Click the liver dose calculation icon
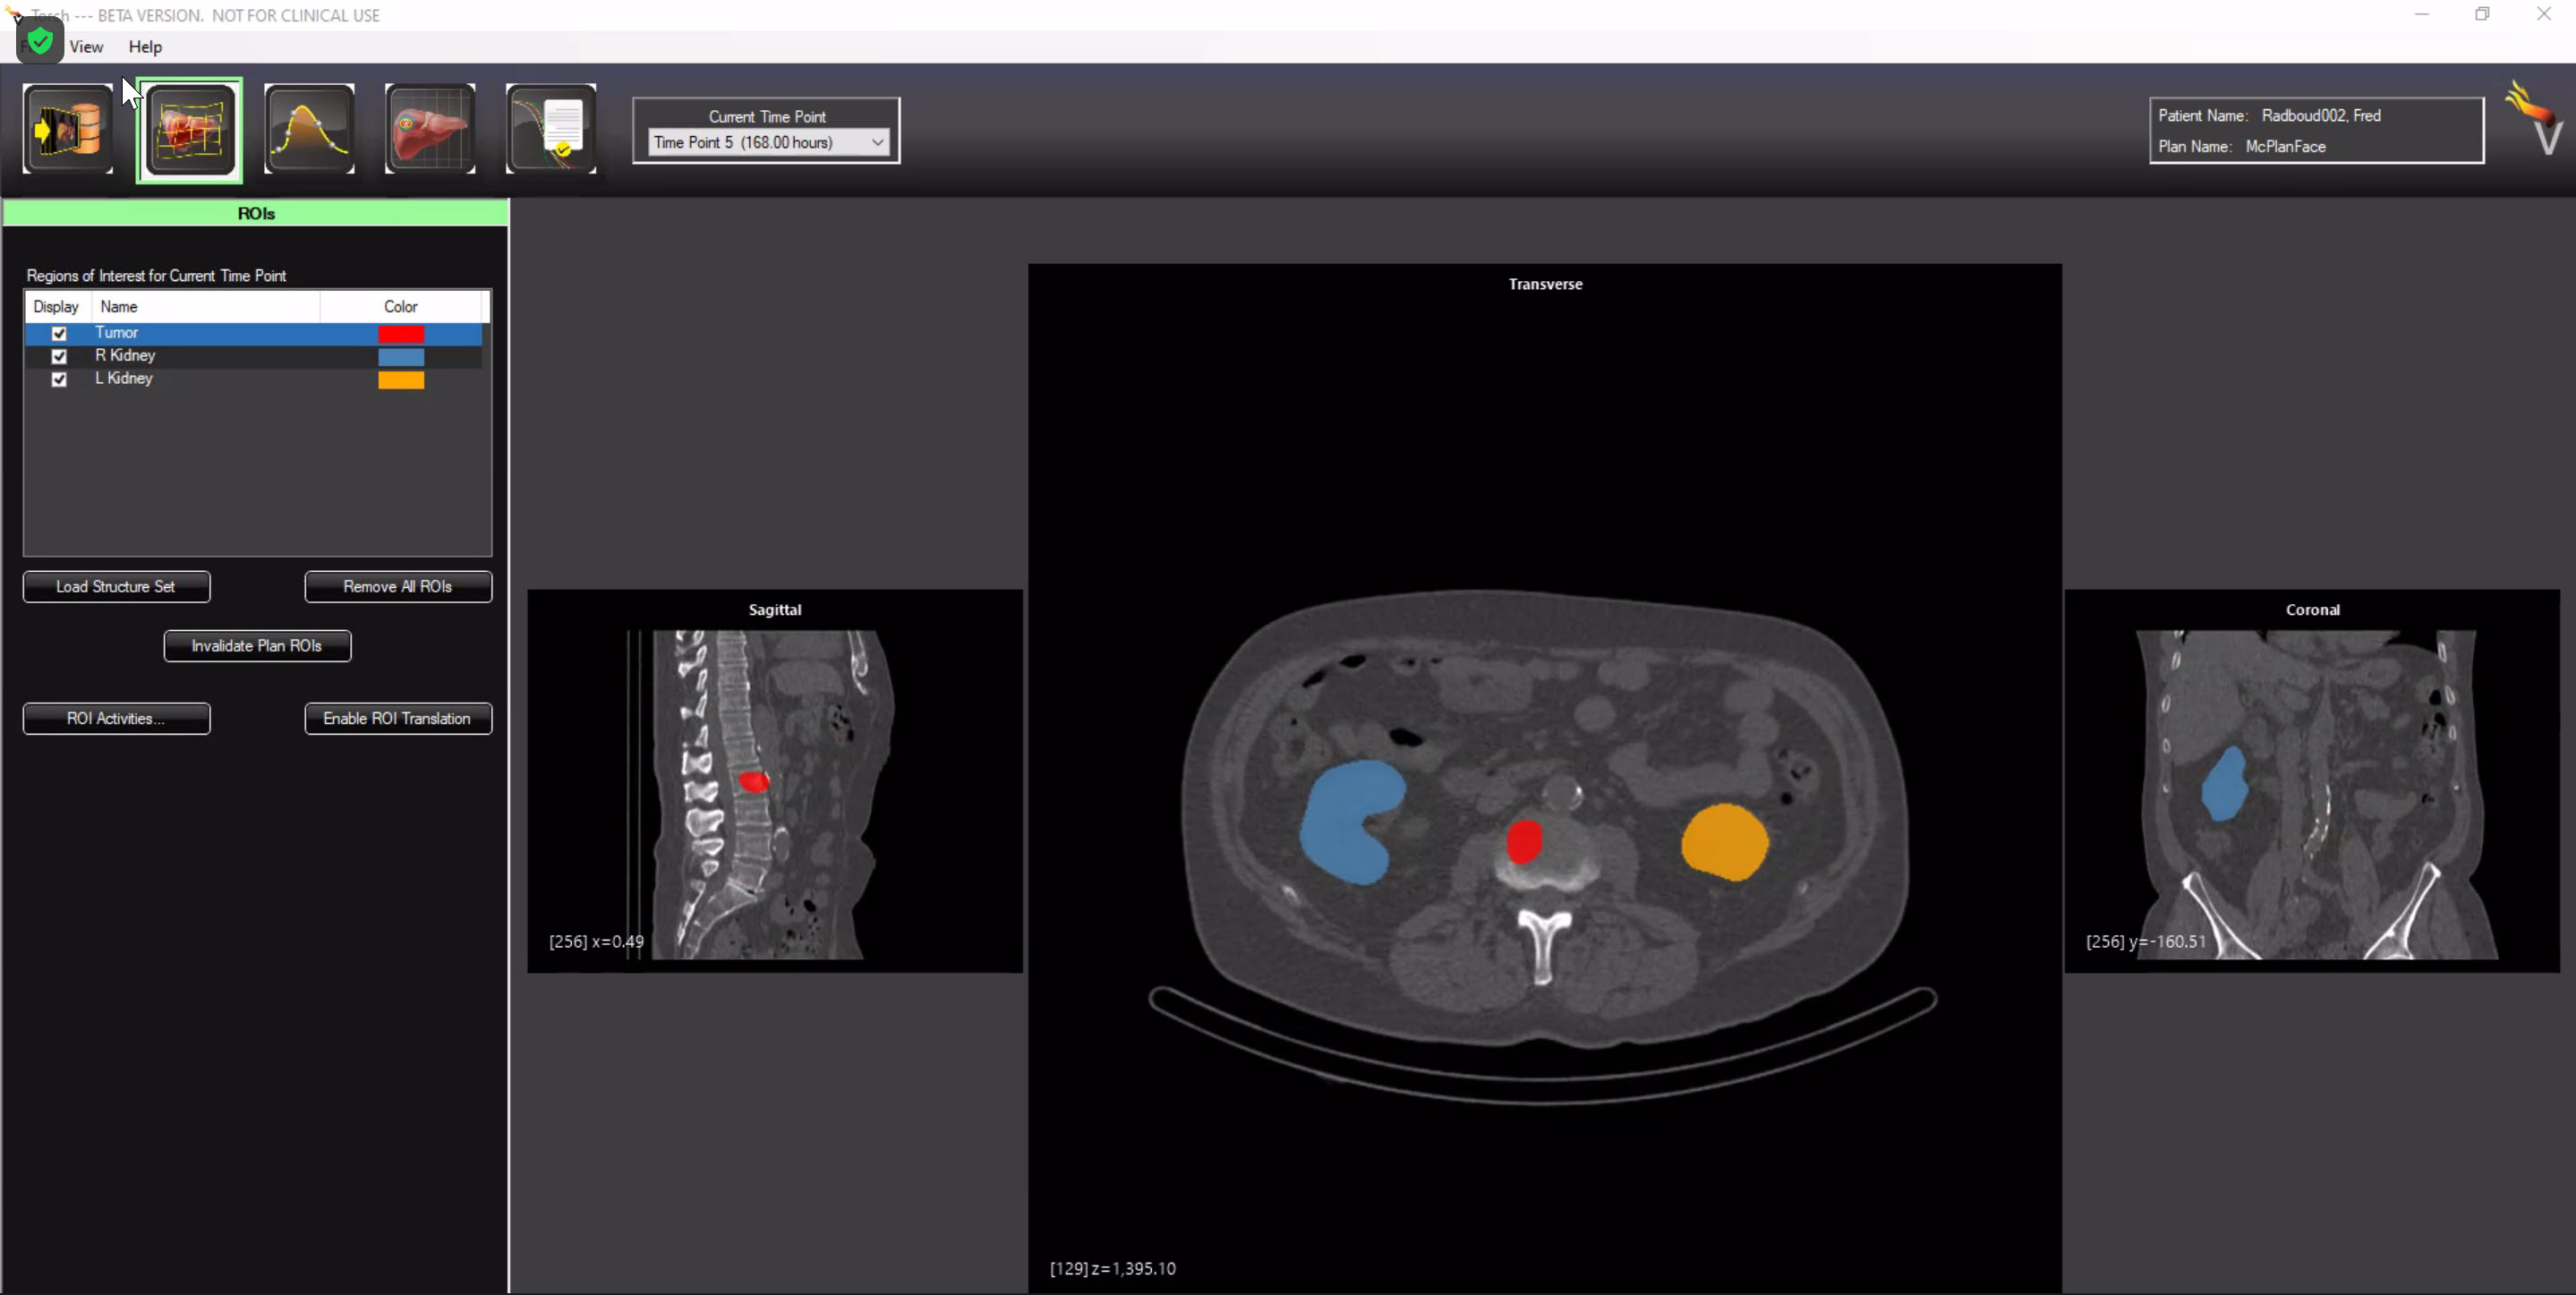Image resolution: width=2576 pixels, height=1295 pixels. [x=430, y=129]
